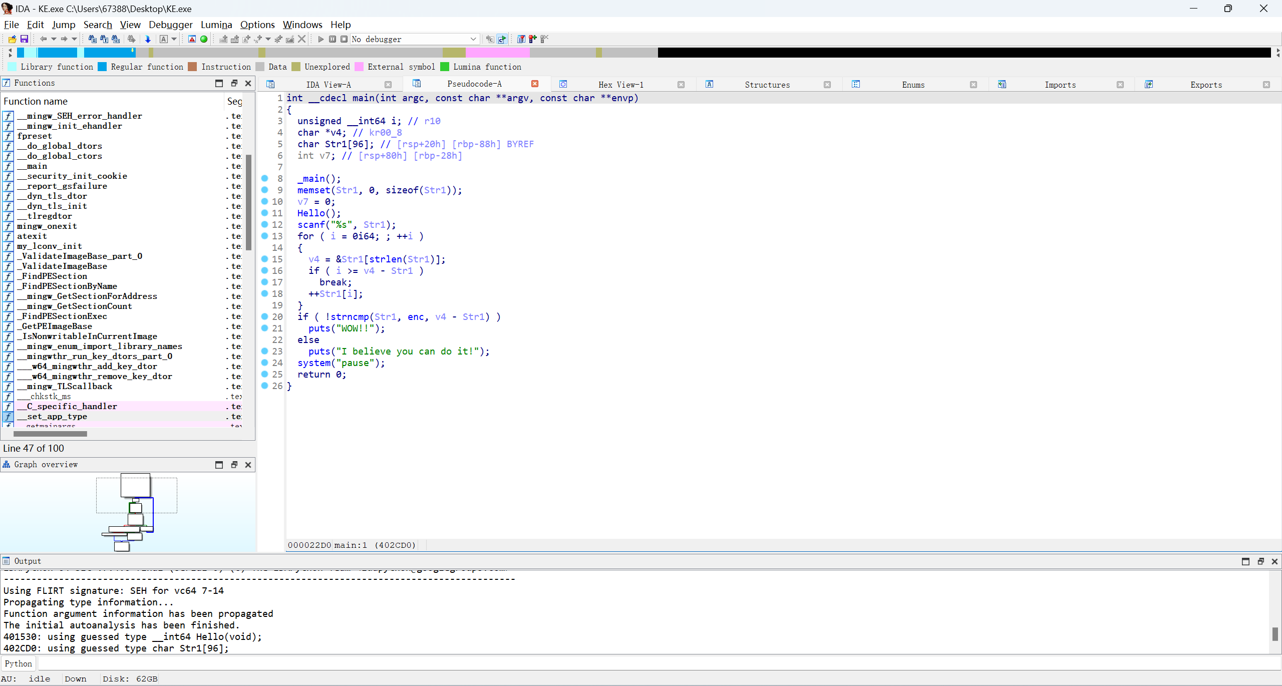Image resolution: width=1282 pixels, height=686 pixels.
Task: Click the toolbar icon labeled DATA
Action: (x=234, y=39)
